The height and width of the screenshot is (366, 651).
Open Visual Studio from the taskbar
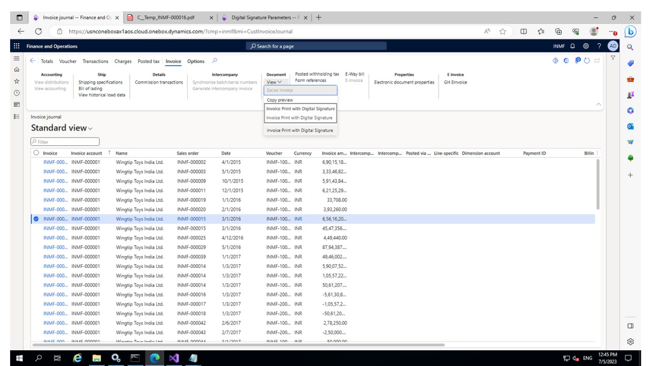coord(174,358)
